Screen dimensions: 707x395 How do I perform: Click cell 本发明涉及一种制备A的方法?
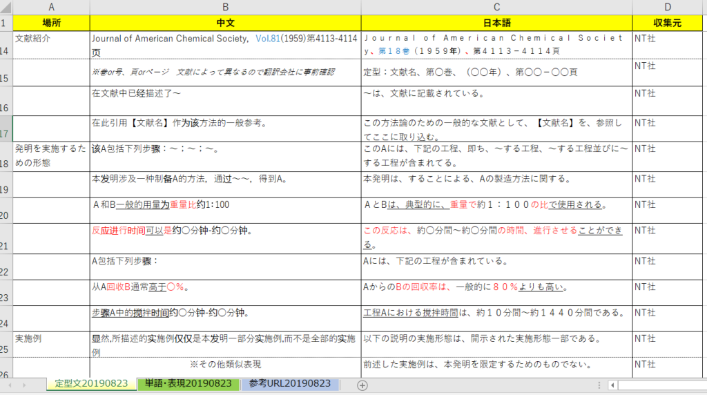pyautogui.click(x=226, y=184)
